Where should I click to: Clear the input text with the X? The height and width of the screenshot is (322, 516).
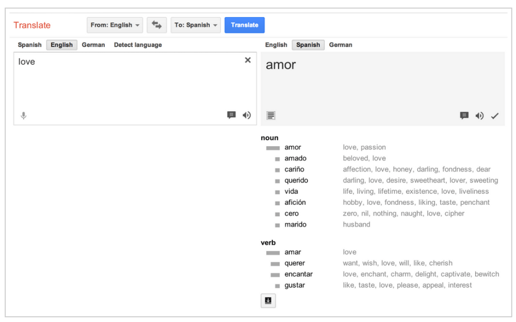[247, 60]
